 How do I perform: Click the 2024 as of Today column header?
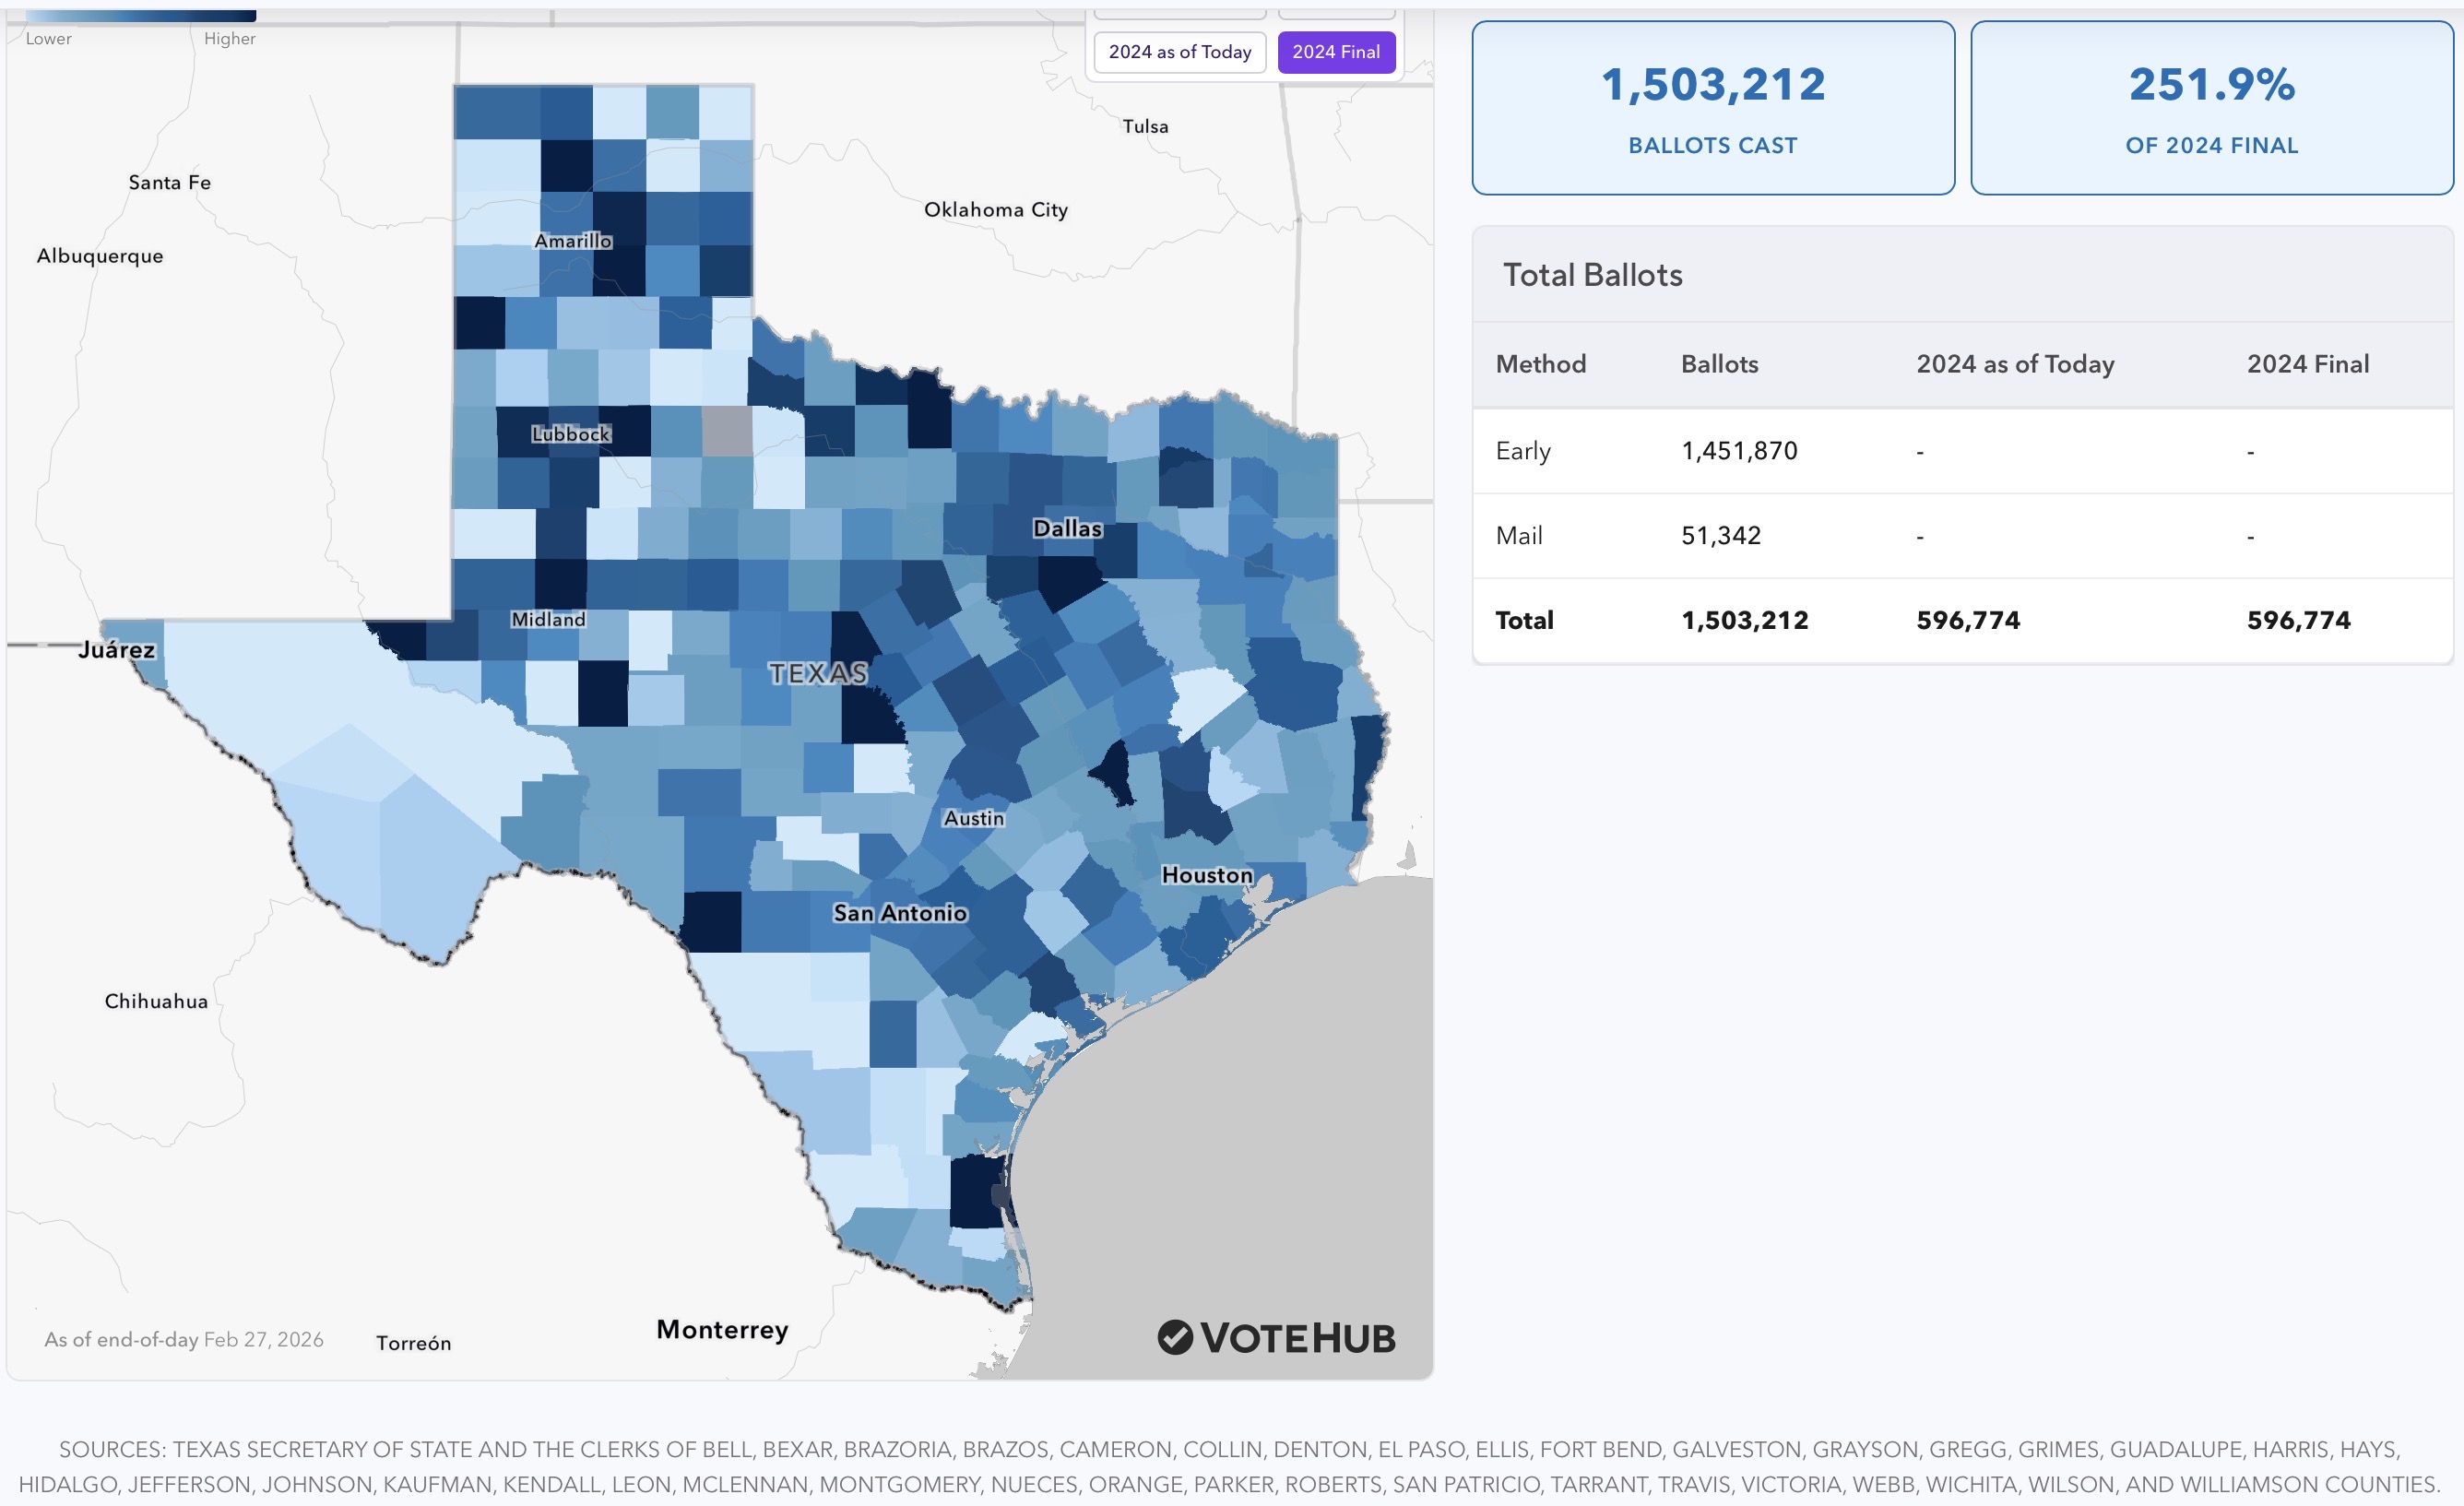pyautogui.click(x=2014, y=364)
